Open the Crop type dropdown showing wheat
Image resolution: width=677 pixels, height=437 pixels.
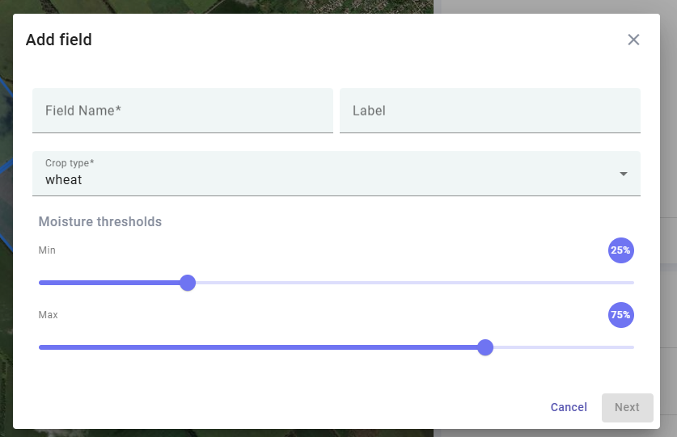pos(324,174)
